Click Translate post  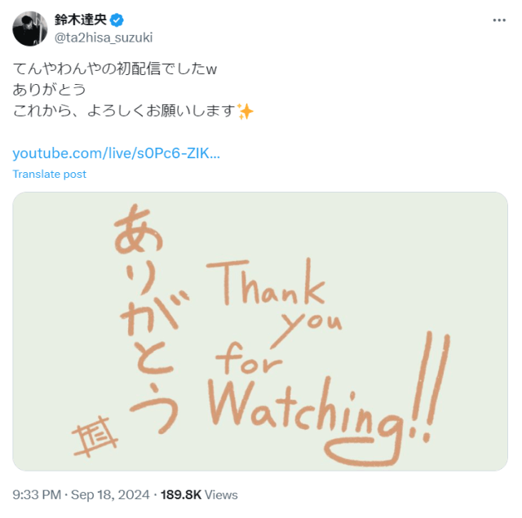pos(49,174)
